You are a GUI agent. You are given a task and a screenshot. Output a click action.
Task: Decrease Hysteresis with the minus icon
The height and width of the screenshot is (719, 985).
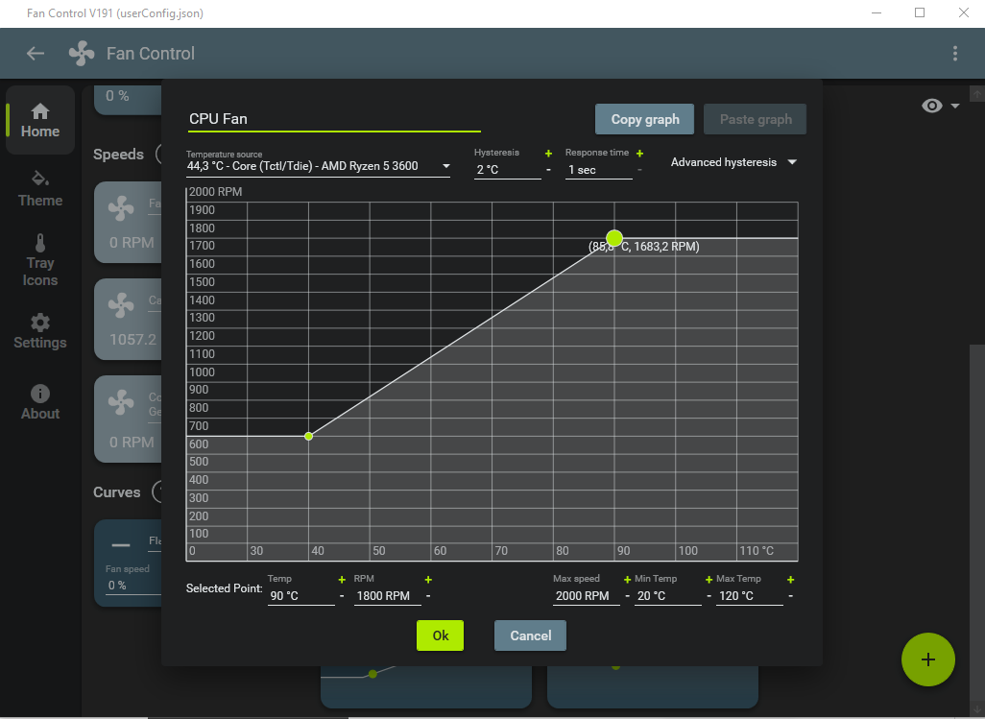click(548, 170)
